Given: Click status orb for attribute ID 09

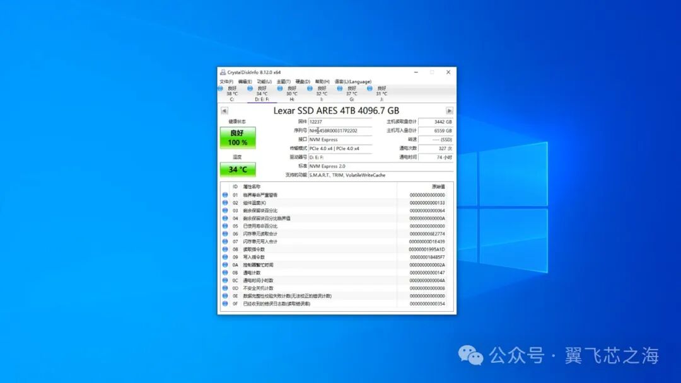Looking at the screenshot, I should 225,257.
